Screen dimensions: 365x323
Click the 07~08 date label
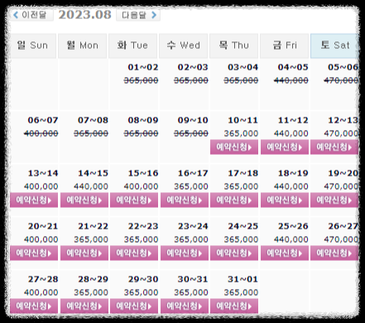point(93,120)
